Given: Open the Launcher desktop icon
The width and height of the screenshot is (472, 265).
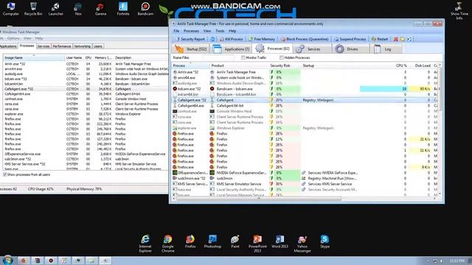Looking at the screenshot, I should coord(56,9).
